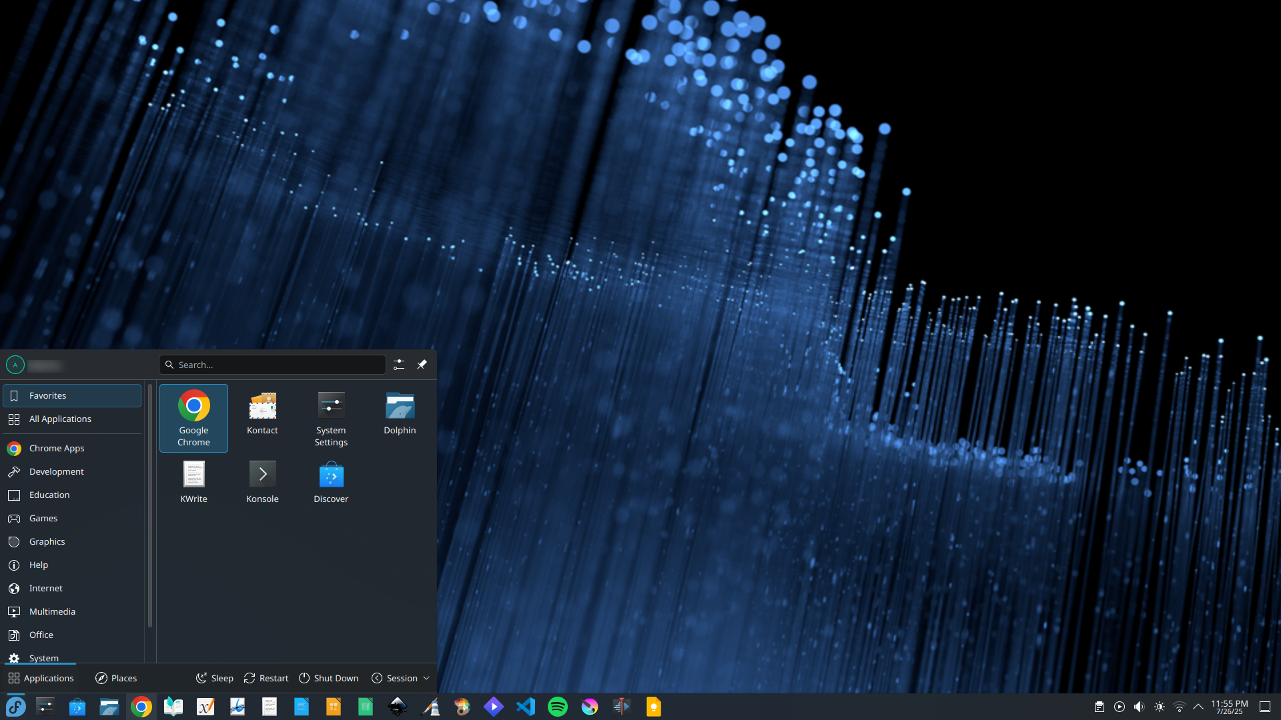Viewport: 1281px width, 720px height.
Task: Click the Show Desktop button
Action: [1265, 707]
